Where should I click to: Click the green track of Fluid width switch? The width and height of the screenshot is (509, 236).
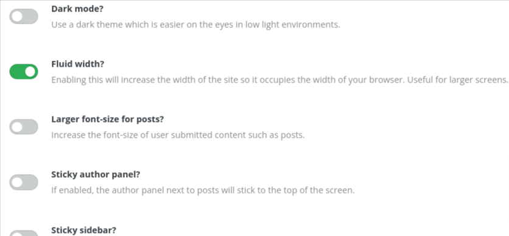[16, 72]
